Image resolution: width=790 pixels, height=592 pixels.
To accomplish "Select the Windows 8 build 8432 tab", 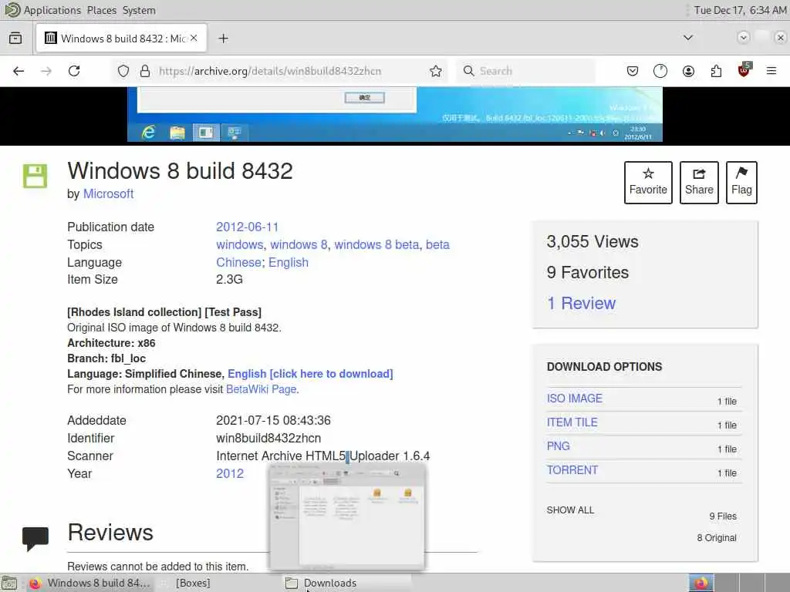I will [121, 39].
